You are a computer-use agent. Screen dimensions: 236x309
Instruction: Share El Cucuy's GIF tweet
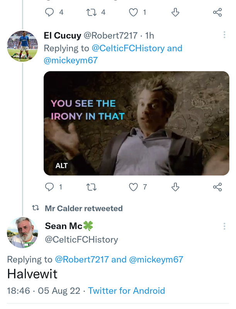pyautogui.click(x=217, y=187)
